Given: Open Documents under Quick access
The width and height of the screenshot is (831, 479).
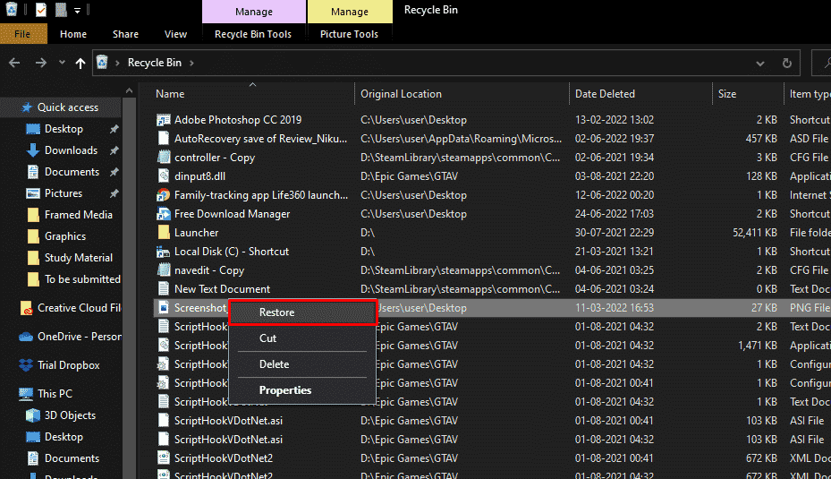Looking at the screenshot, I should pyautogui.click(x=72, y=172).
